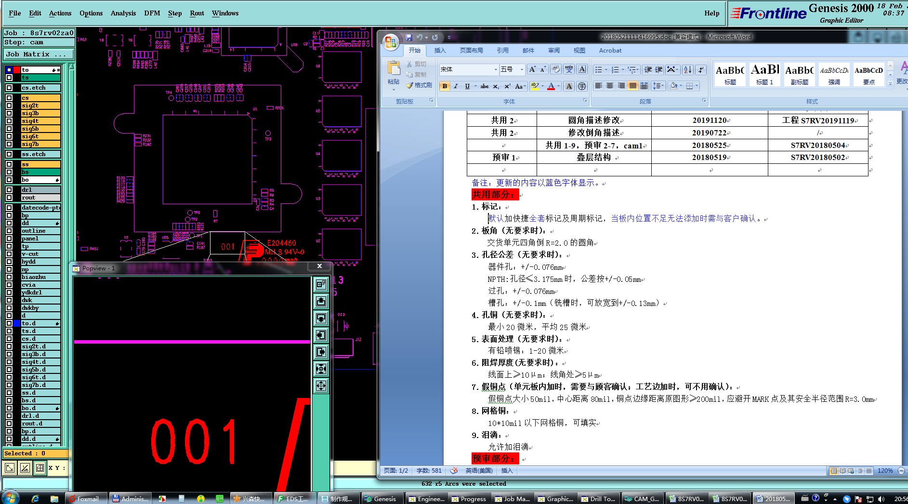Click the Popview pan up arrow button
The width and height of the screenshot is (908, 504).
321,302
